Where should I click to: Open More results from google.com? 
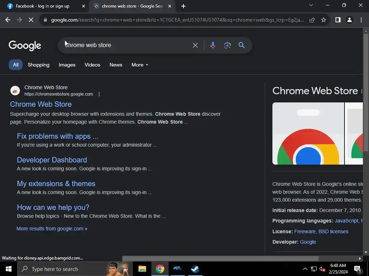pyautogui.click(x=52, y=229)
